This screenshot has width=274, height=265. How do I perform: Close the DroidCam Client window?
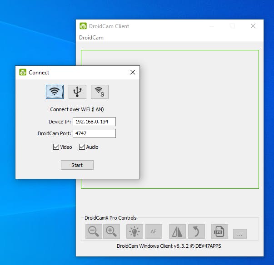coord(253,26)
